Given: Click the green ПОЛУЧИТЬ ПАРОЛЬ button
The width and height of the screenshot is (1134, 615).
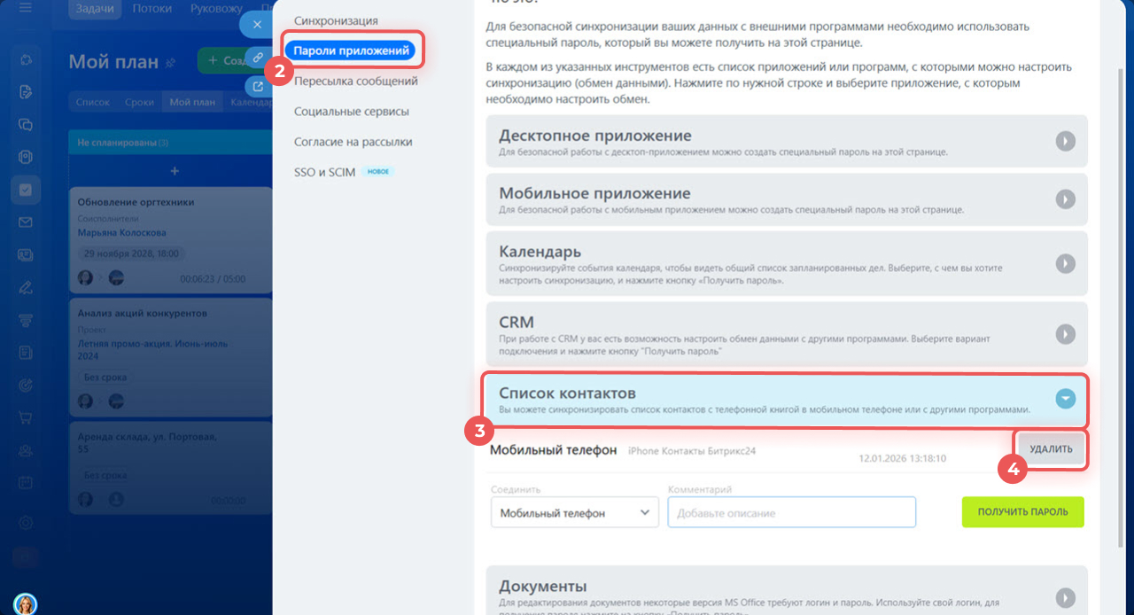Looking at the screenshot, I should (1022, 512).
